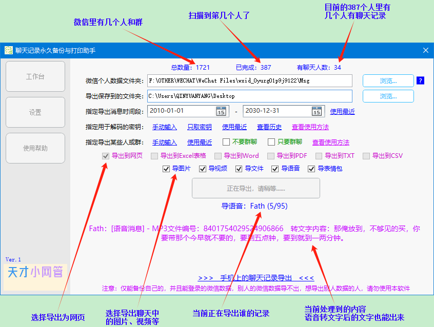Viewport: 434px width, 327px height.
Task: Click the app icon in title bar
Action: (x=9, y=50)
